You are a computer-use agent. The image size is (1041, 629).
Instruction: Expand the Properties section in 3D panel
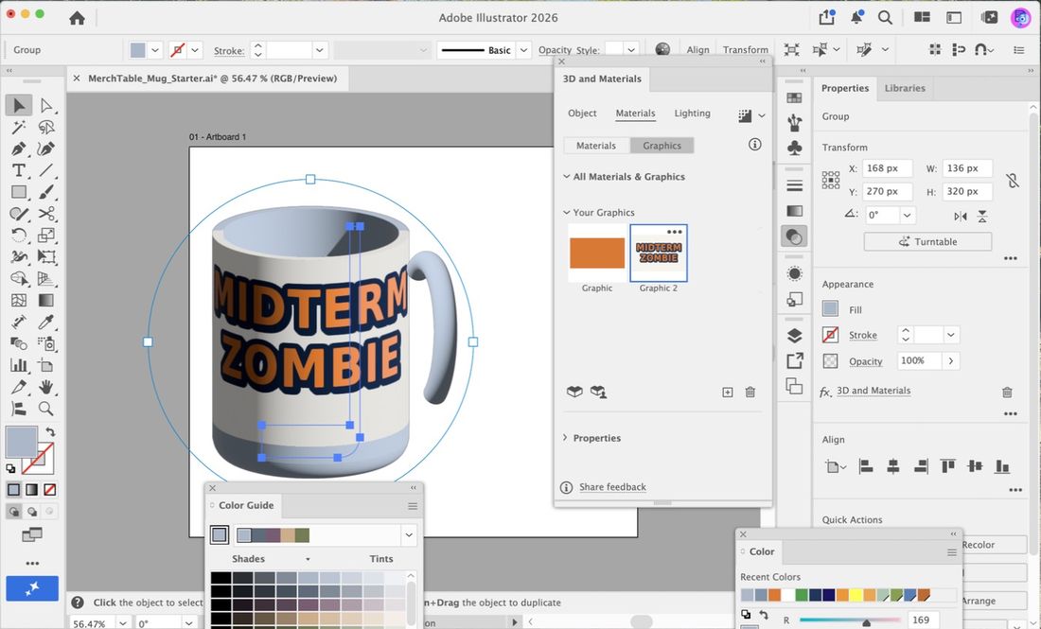pos(565,438)
